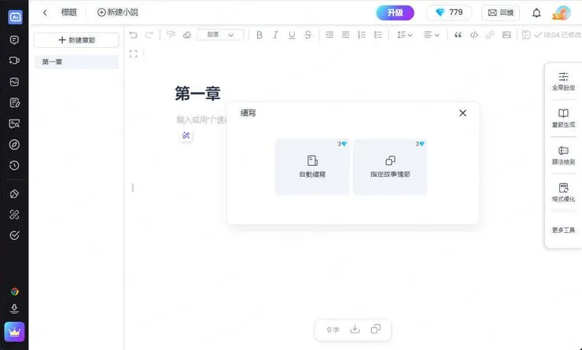Image resolution: width=582 pixels, height=350 pixels.
Task: Open the document writing sidebar icon
Action: pyautogui.click(x=14, y=103)
